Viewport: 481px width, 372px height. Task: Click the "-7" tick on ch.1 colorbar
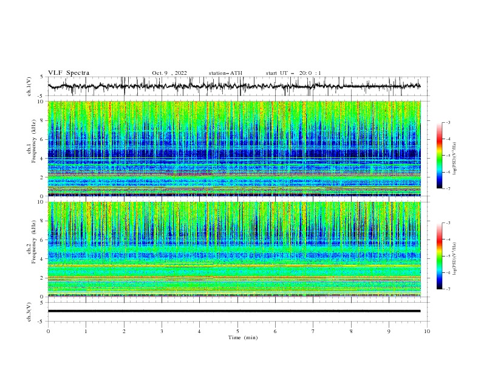tap(448, 189)
